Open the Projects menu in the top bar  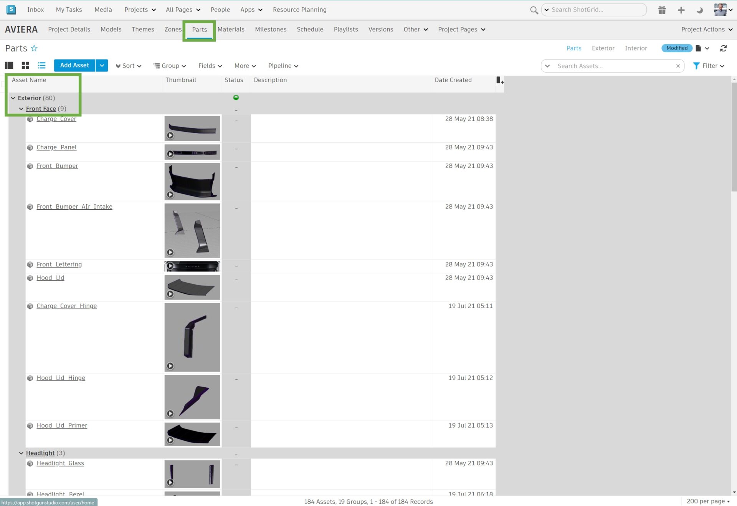(x=139, y=10)
